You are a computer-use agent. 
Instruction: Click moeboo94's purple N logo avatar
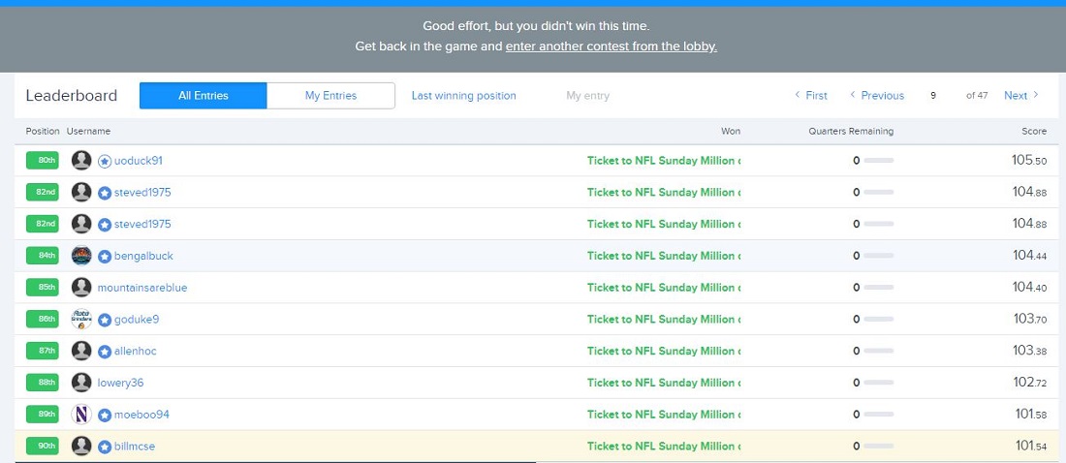click(81, 415)
